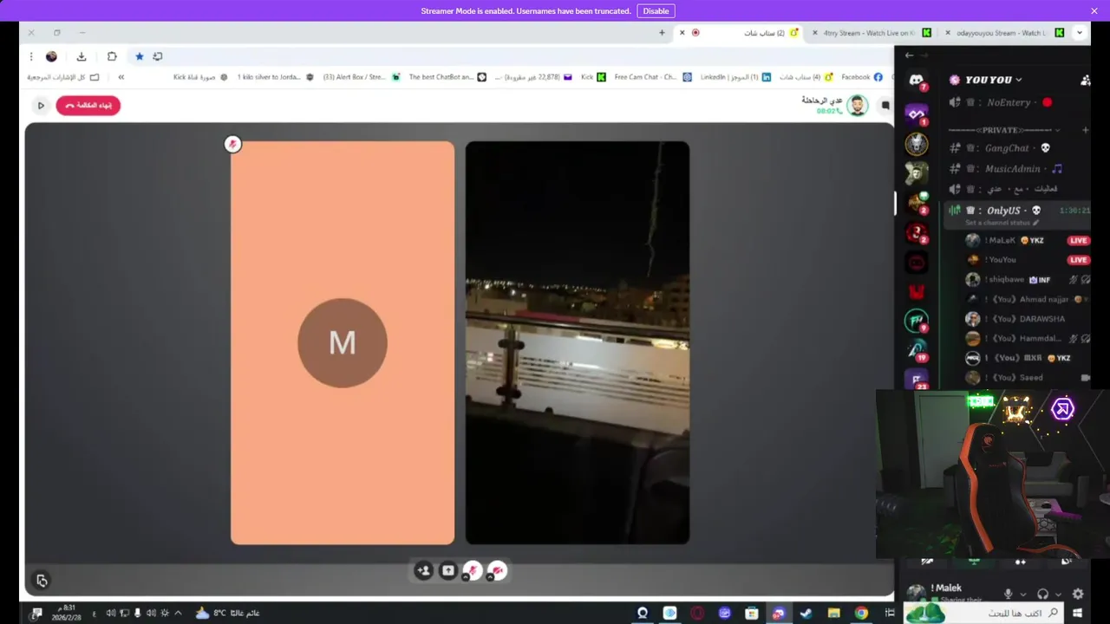Click the play arrow beside end call

coord(40,106)
